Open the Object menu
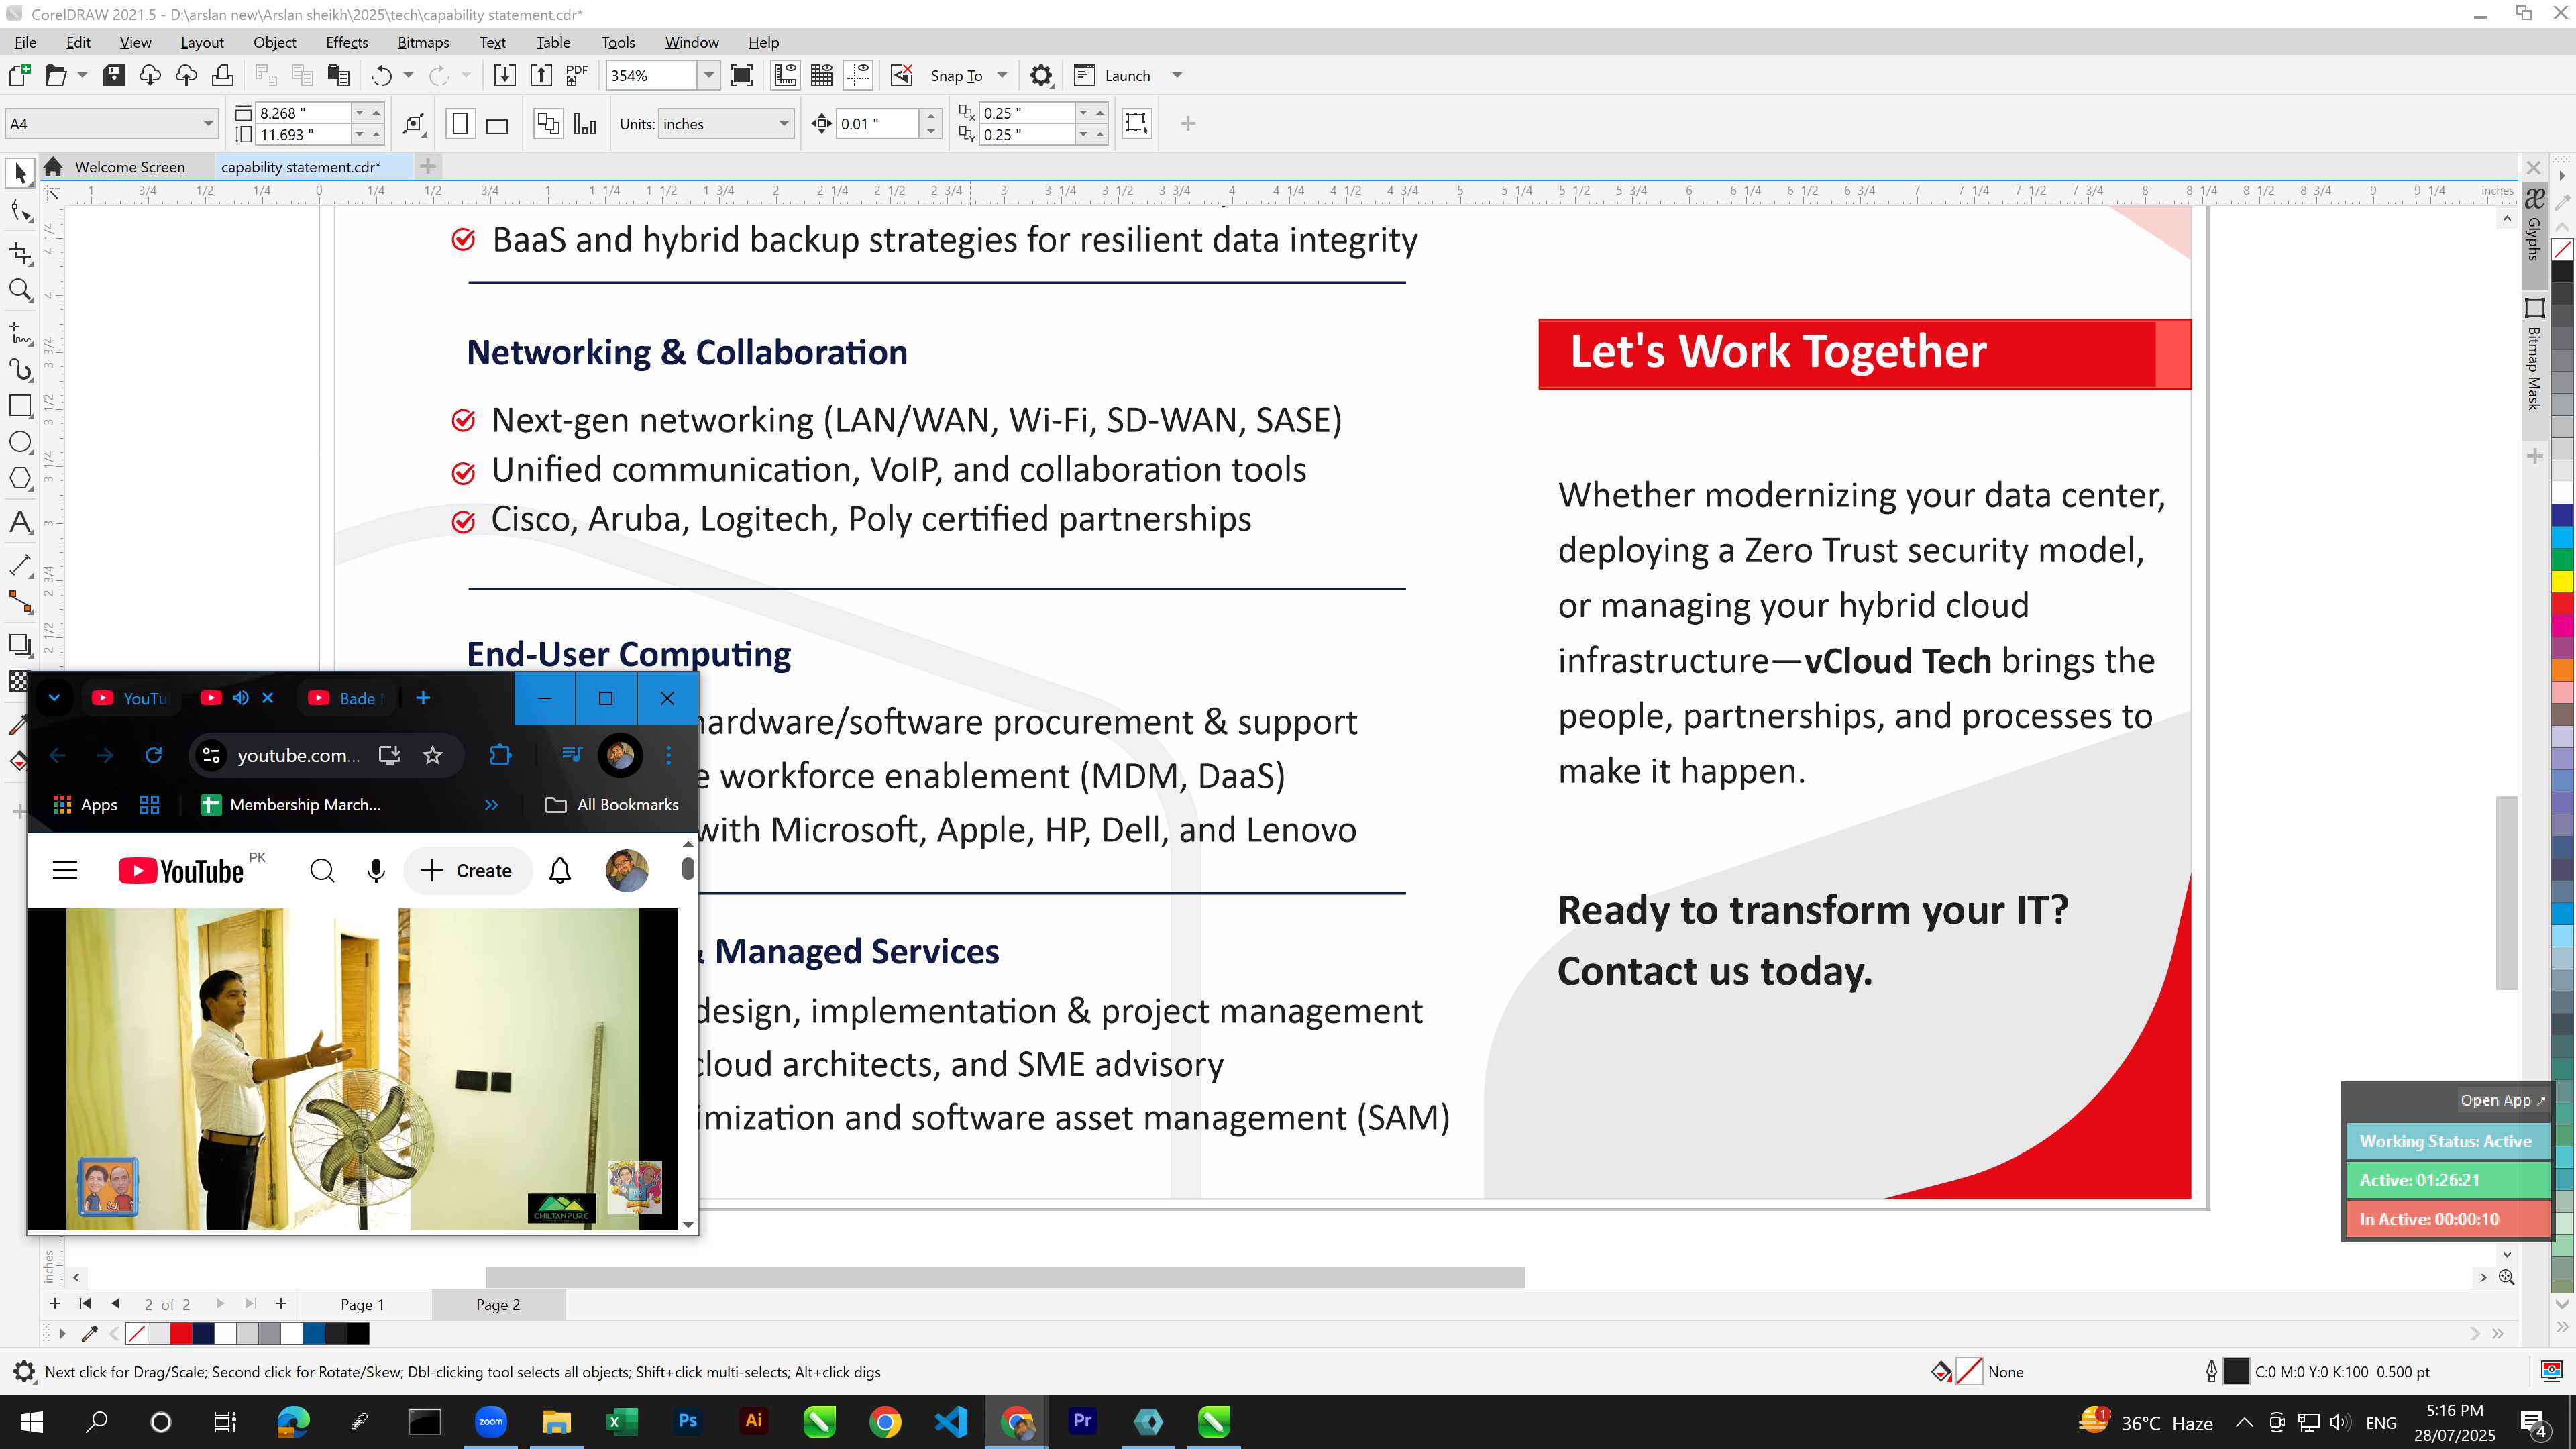This screenshot has width=2576, height=1449. pos(274,42)
